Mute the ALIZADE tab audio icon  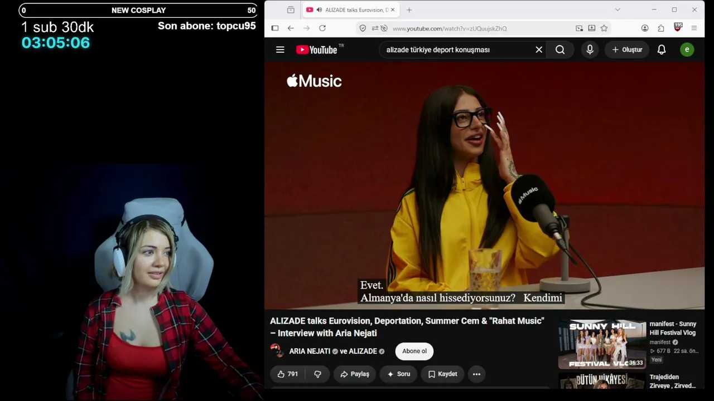point(319,10)
